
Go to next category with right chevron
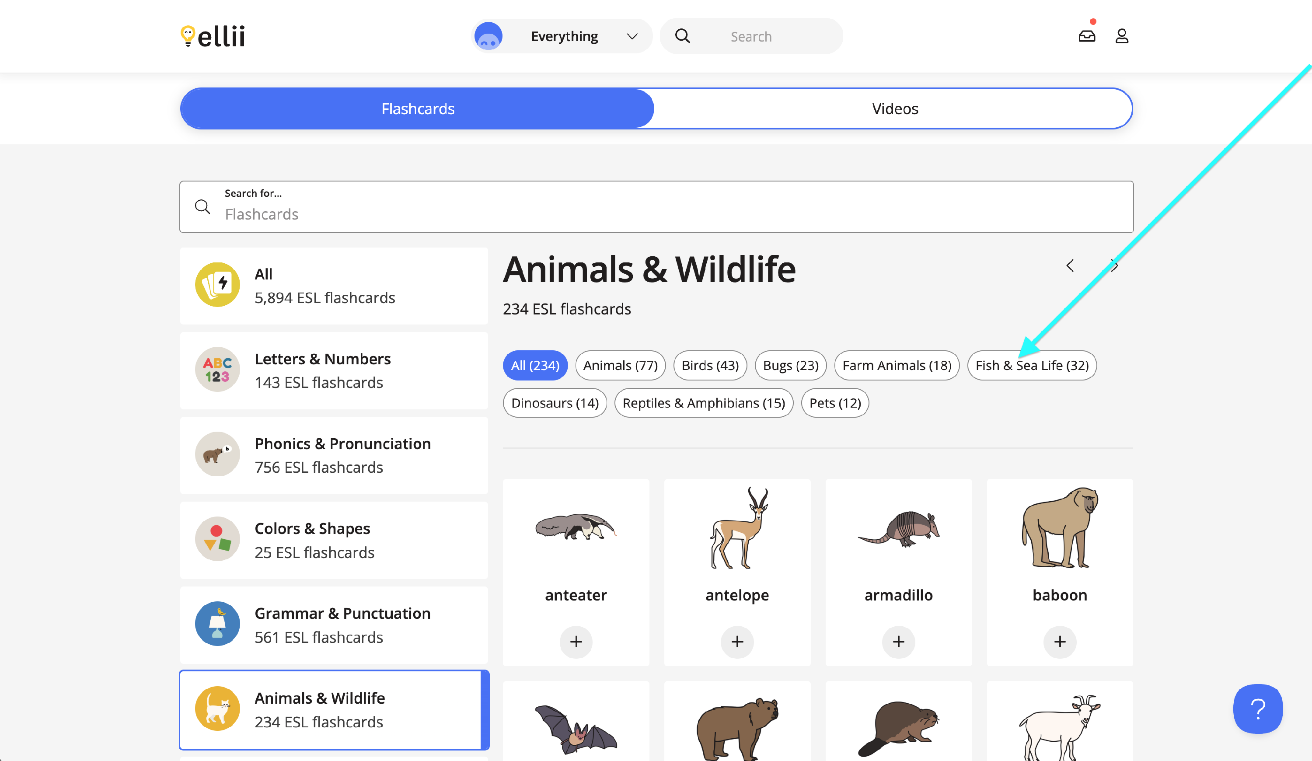1113,266
